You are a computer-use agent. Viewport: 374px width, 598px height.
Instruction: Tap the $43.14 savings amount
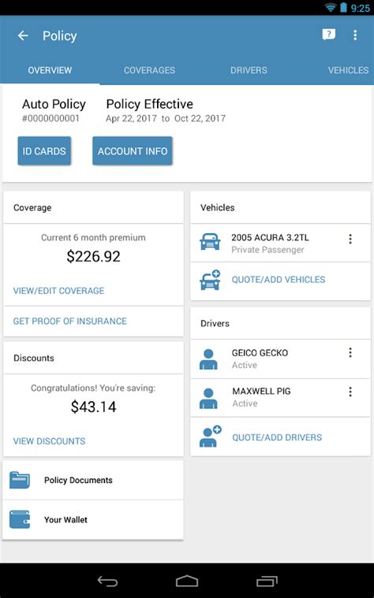tap(94, 407)
